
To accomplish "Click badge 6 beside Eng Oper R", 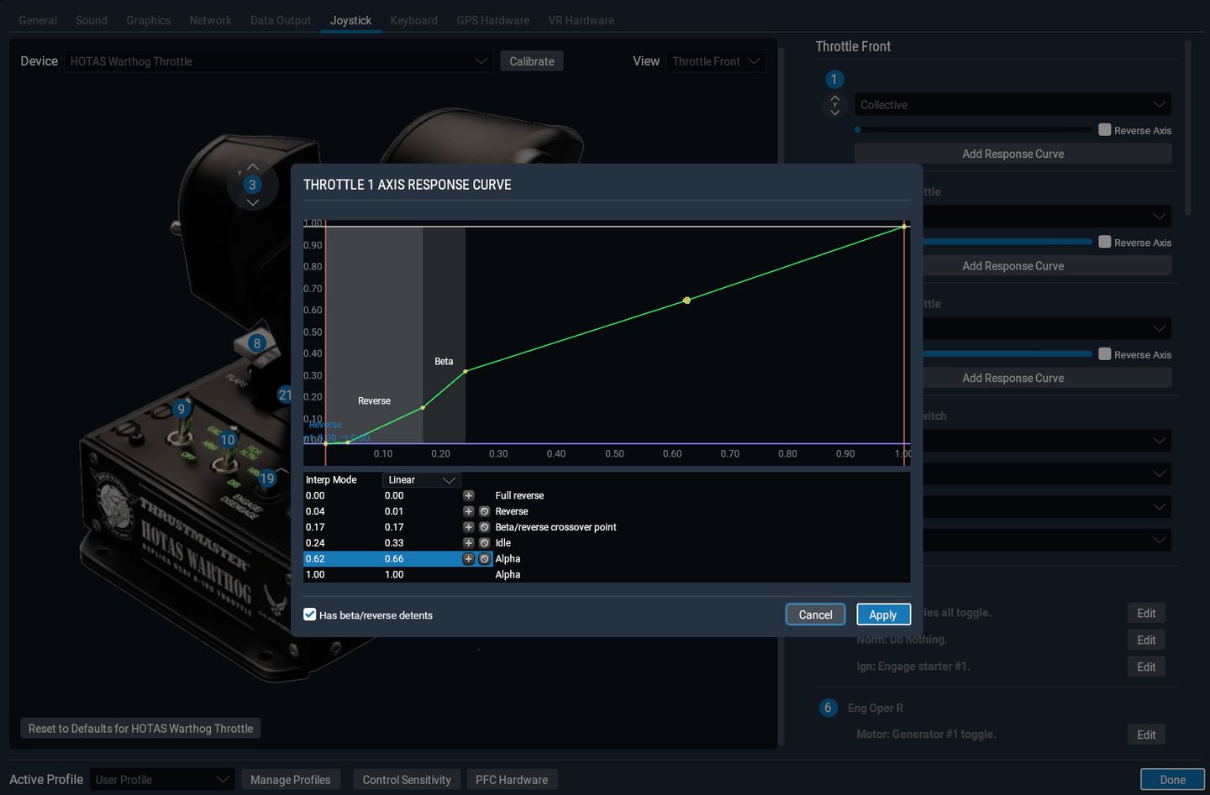I will tap(828, 708).
